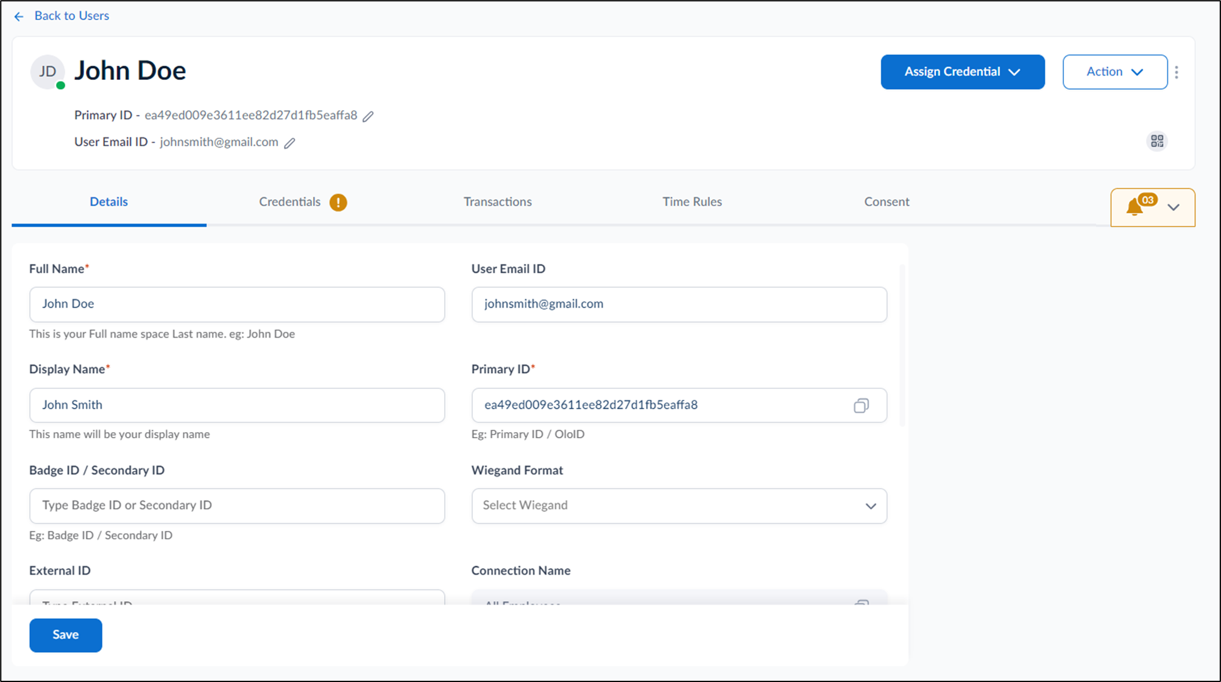1221x682 pixels.
Task: Open the Consent tab
Action: (887, 202)
